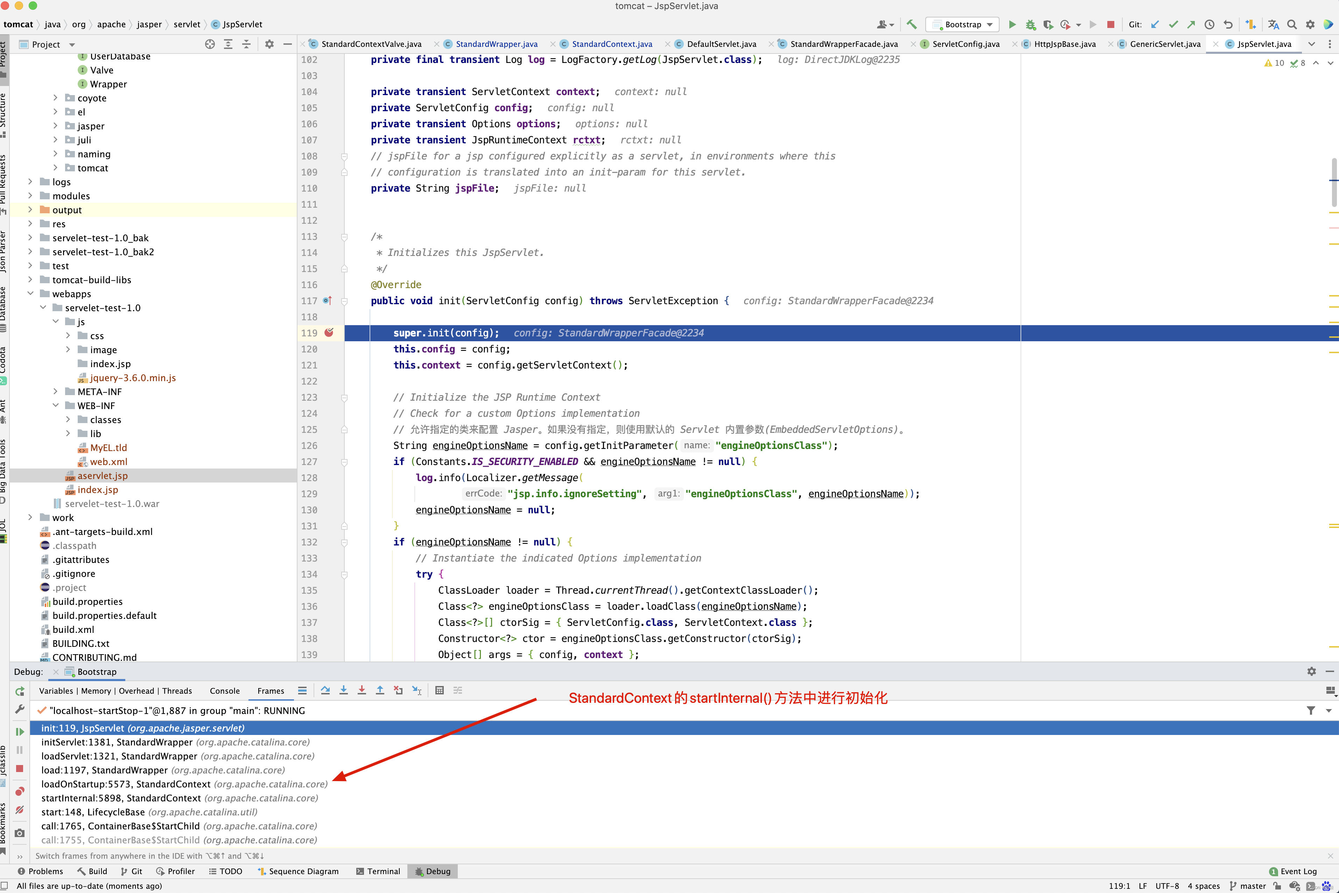Click the Evaluate Expression calculator icon
The height and width of the screenshot is (893, 1339).
440,690
